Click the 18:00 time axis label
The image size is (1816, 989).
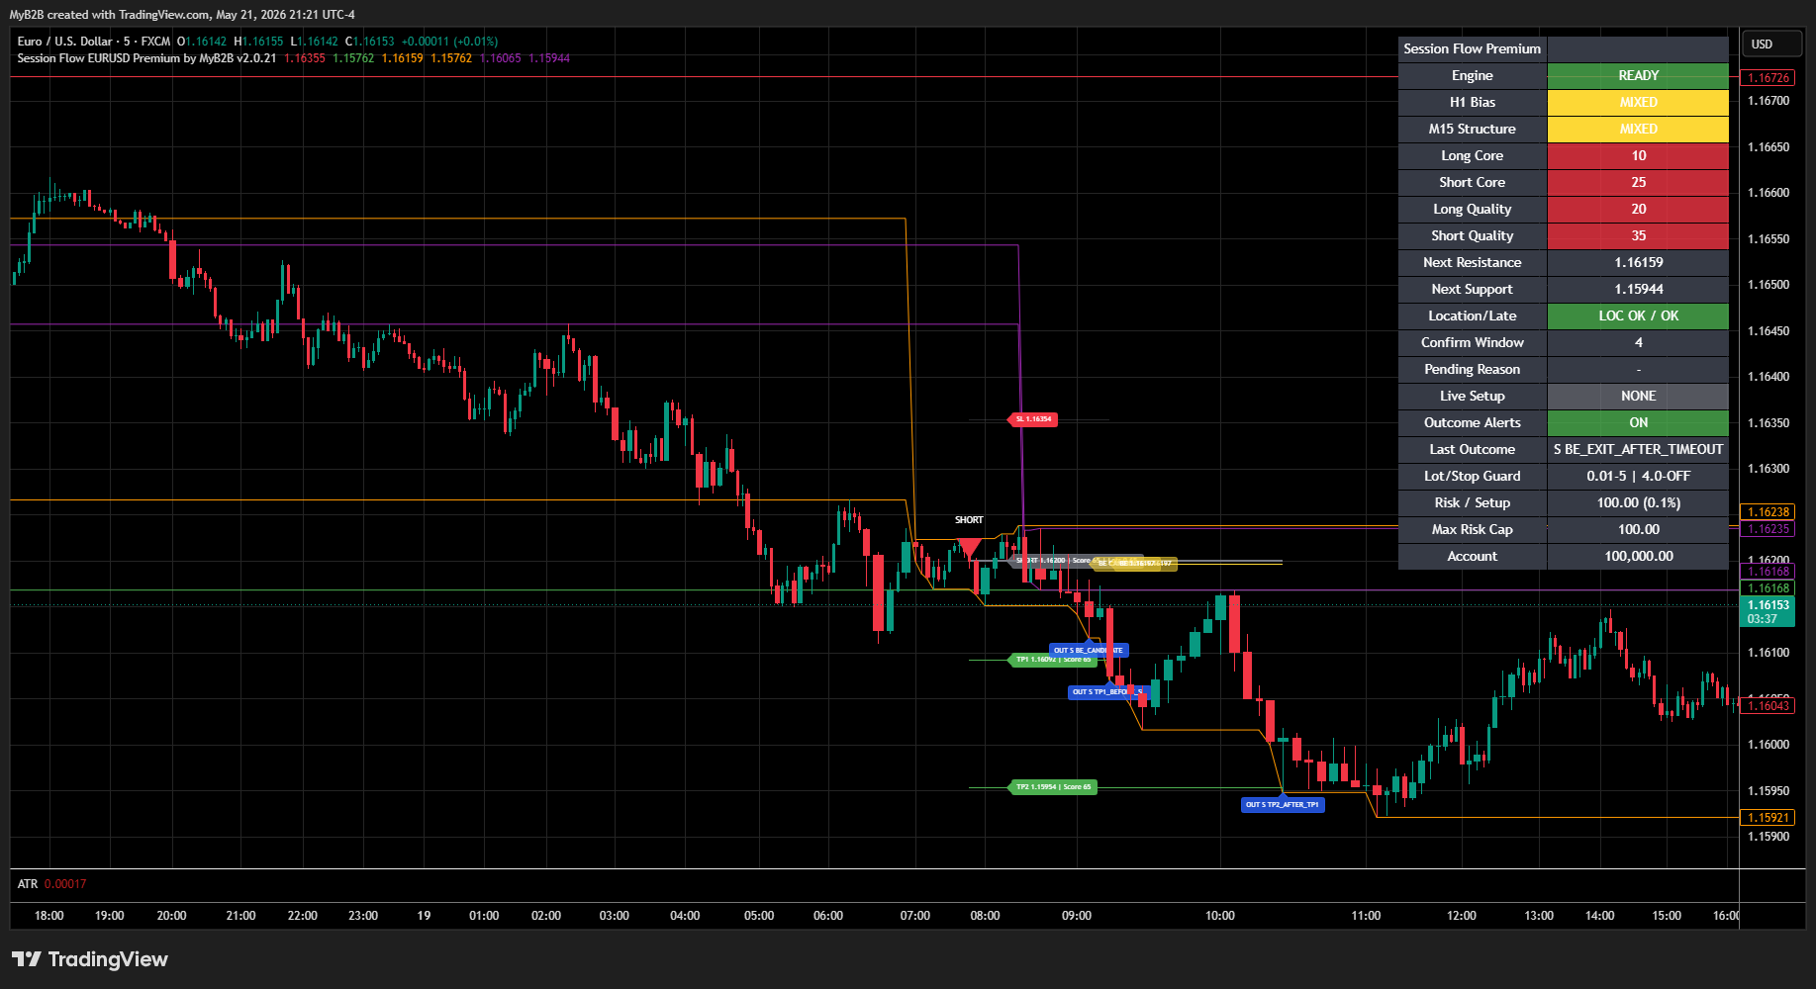pyautogui.click(x=48, y=916)
